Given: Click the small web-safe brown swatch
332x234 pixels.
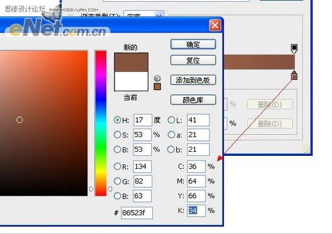Looking at the screenshot, I should click(157, 87).
